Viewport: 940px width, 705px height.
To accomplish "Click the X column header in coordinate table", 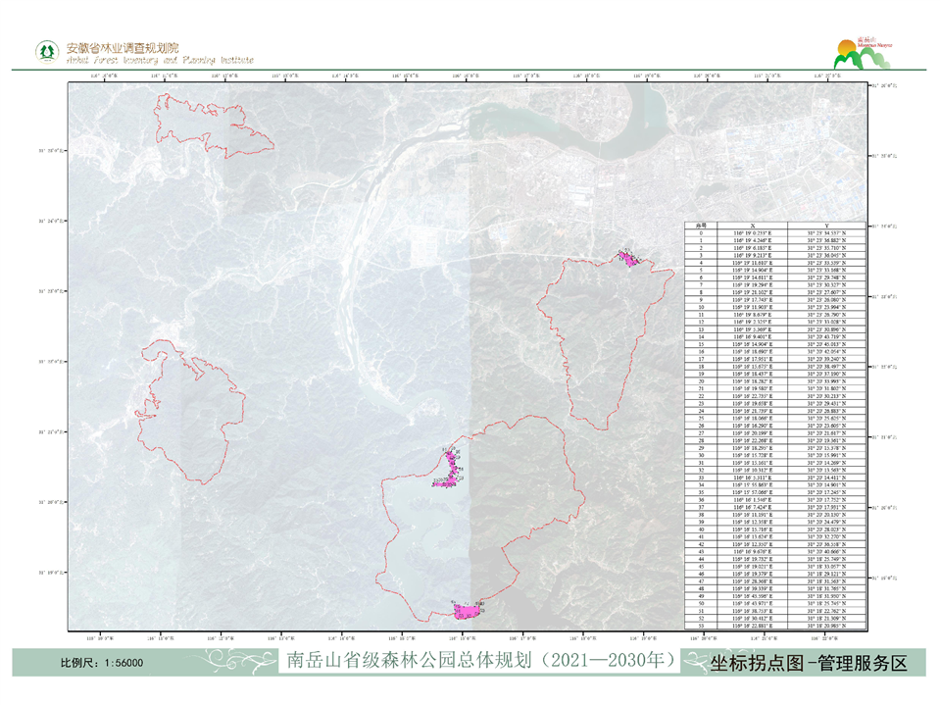I will coord(752,226).
